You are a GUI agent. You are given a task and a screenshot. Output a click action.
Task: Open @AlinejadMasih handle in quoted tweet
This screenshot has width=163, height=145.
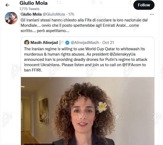click(85, 43)
